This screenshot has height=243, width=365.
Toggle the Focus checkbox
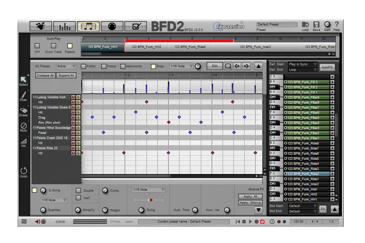coord(104,66)
